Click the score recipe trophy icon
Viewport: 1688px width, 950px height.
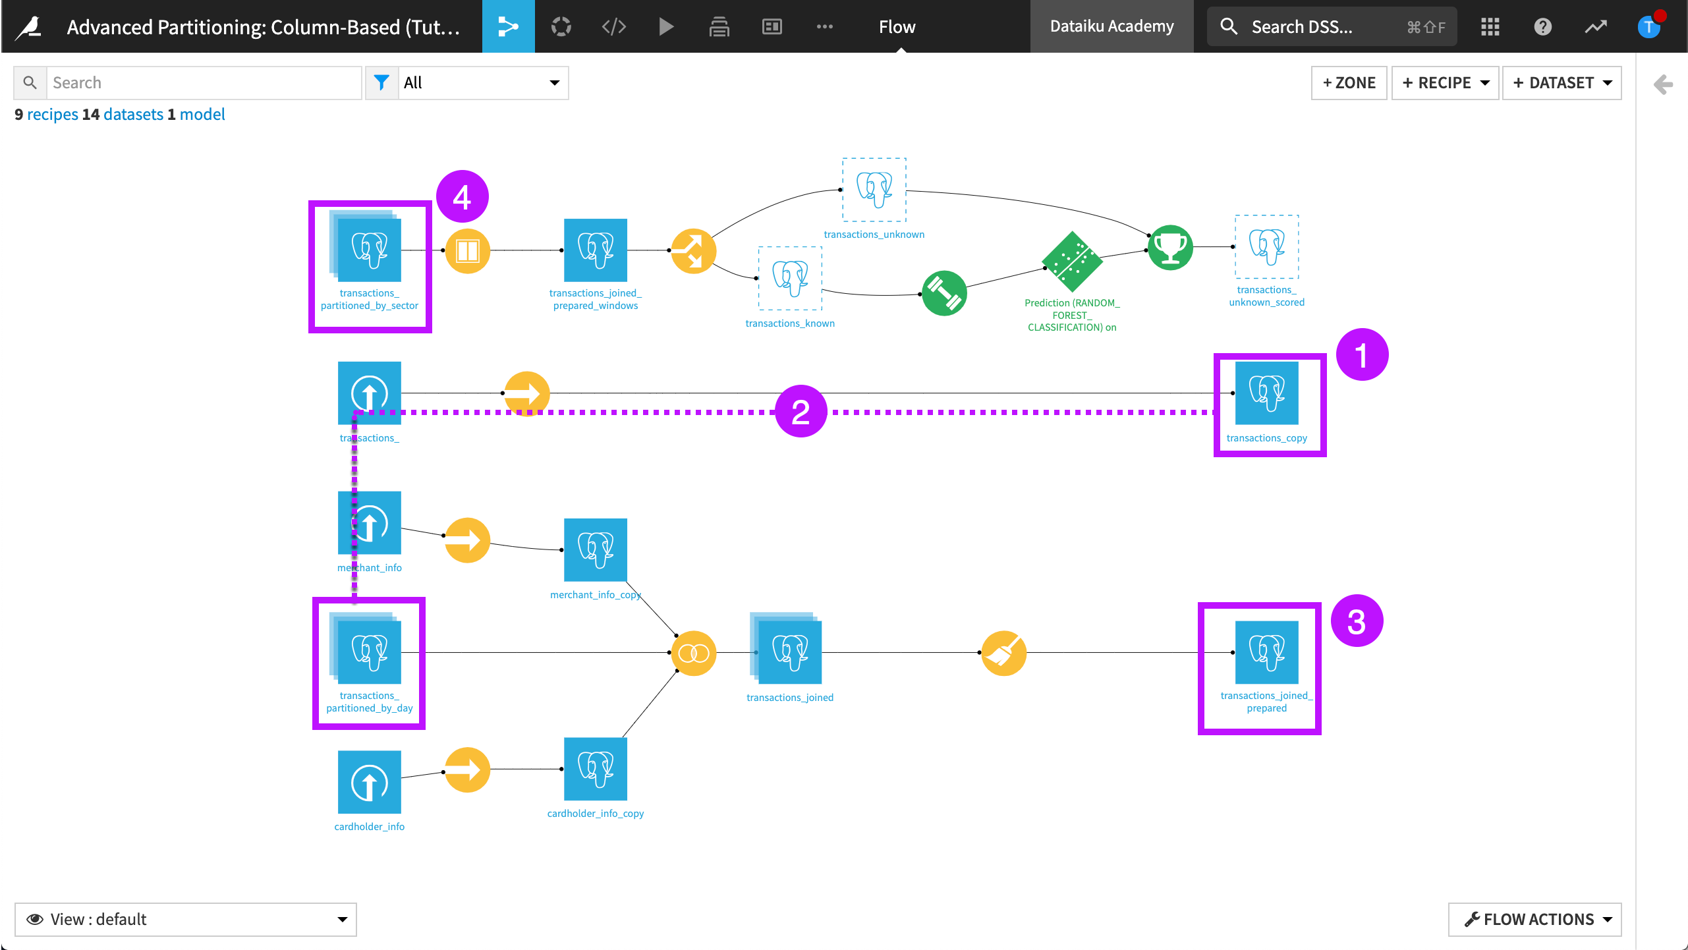click(x=1170, y=248)
